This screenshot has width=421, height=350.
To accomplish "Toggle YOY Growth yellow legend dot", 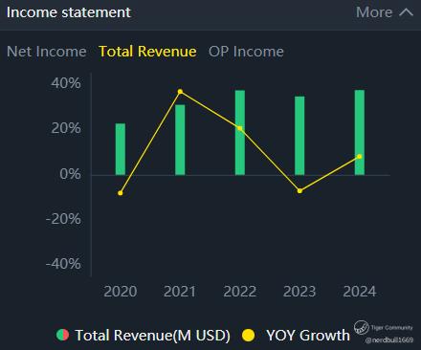I will click(249, 336).
